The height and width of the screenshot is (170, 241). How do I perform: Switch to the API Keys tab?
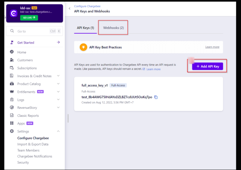tap(86, 28)
